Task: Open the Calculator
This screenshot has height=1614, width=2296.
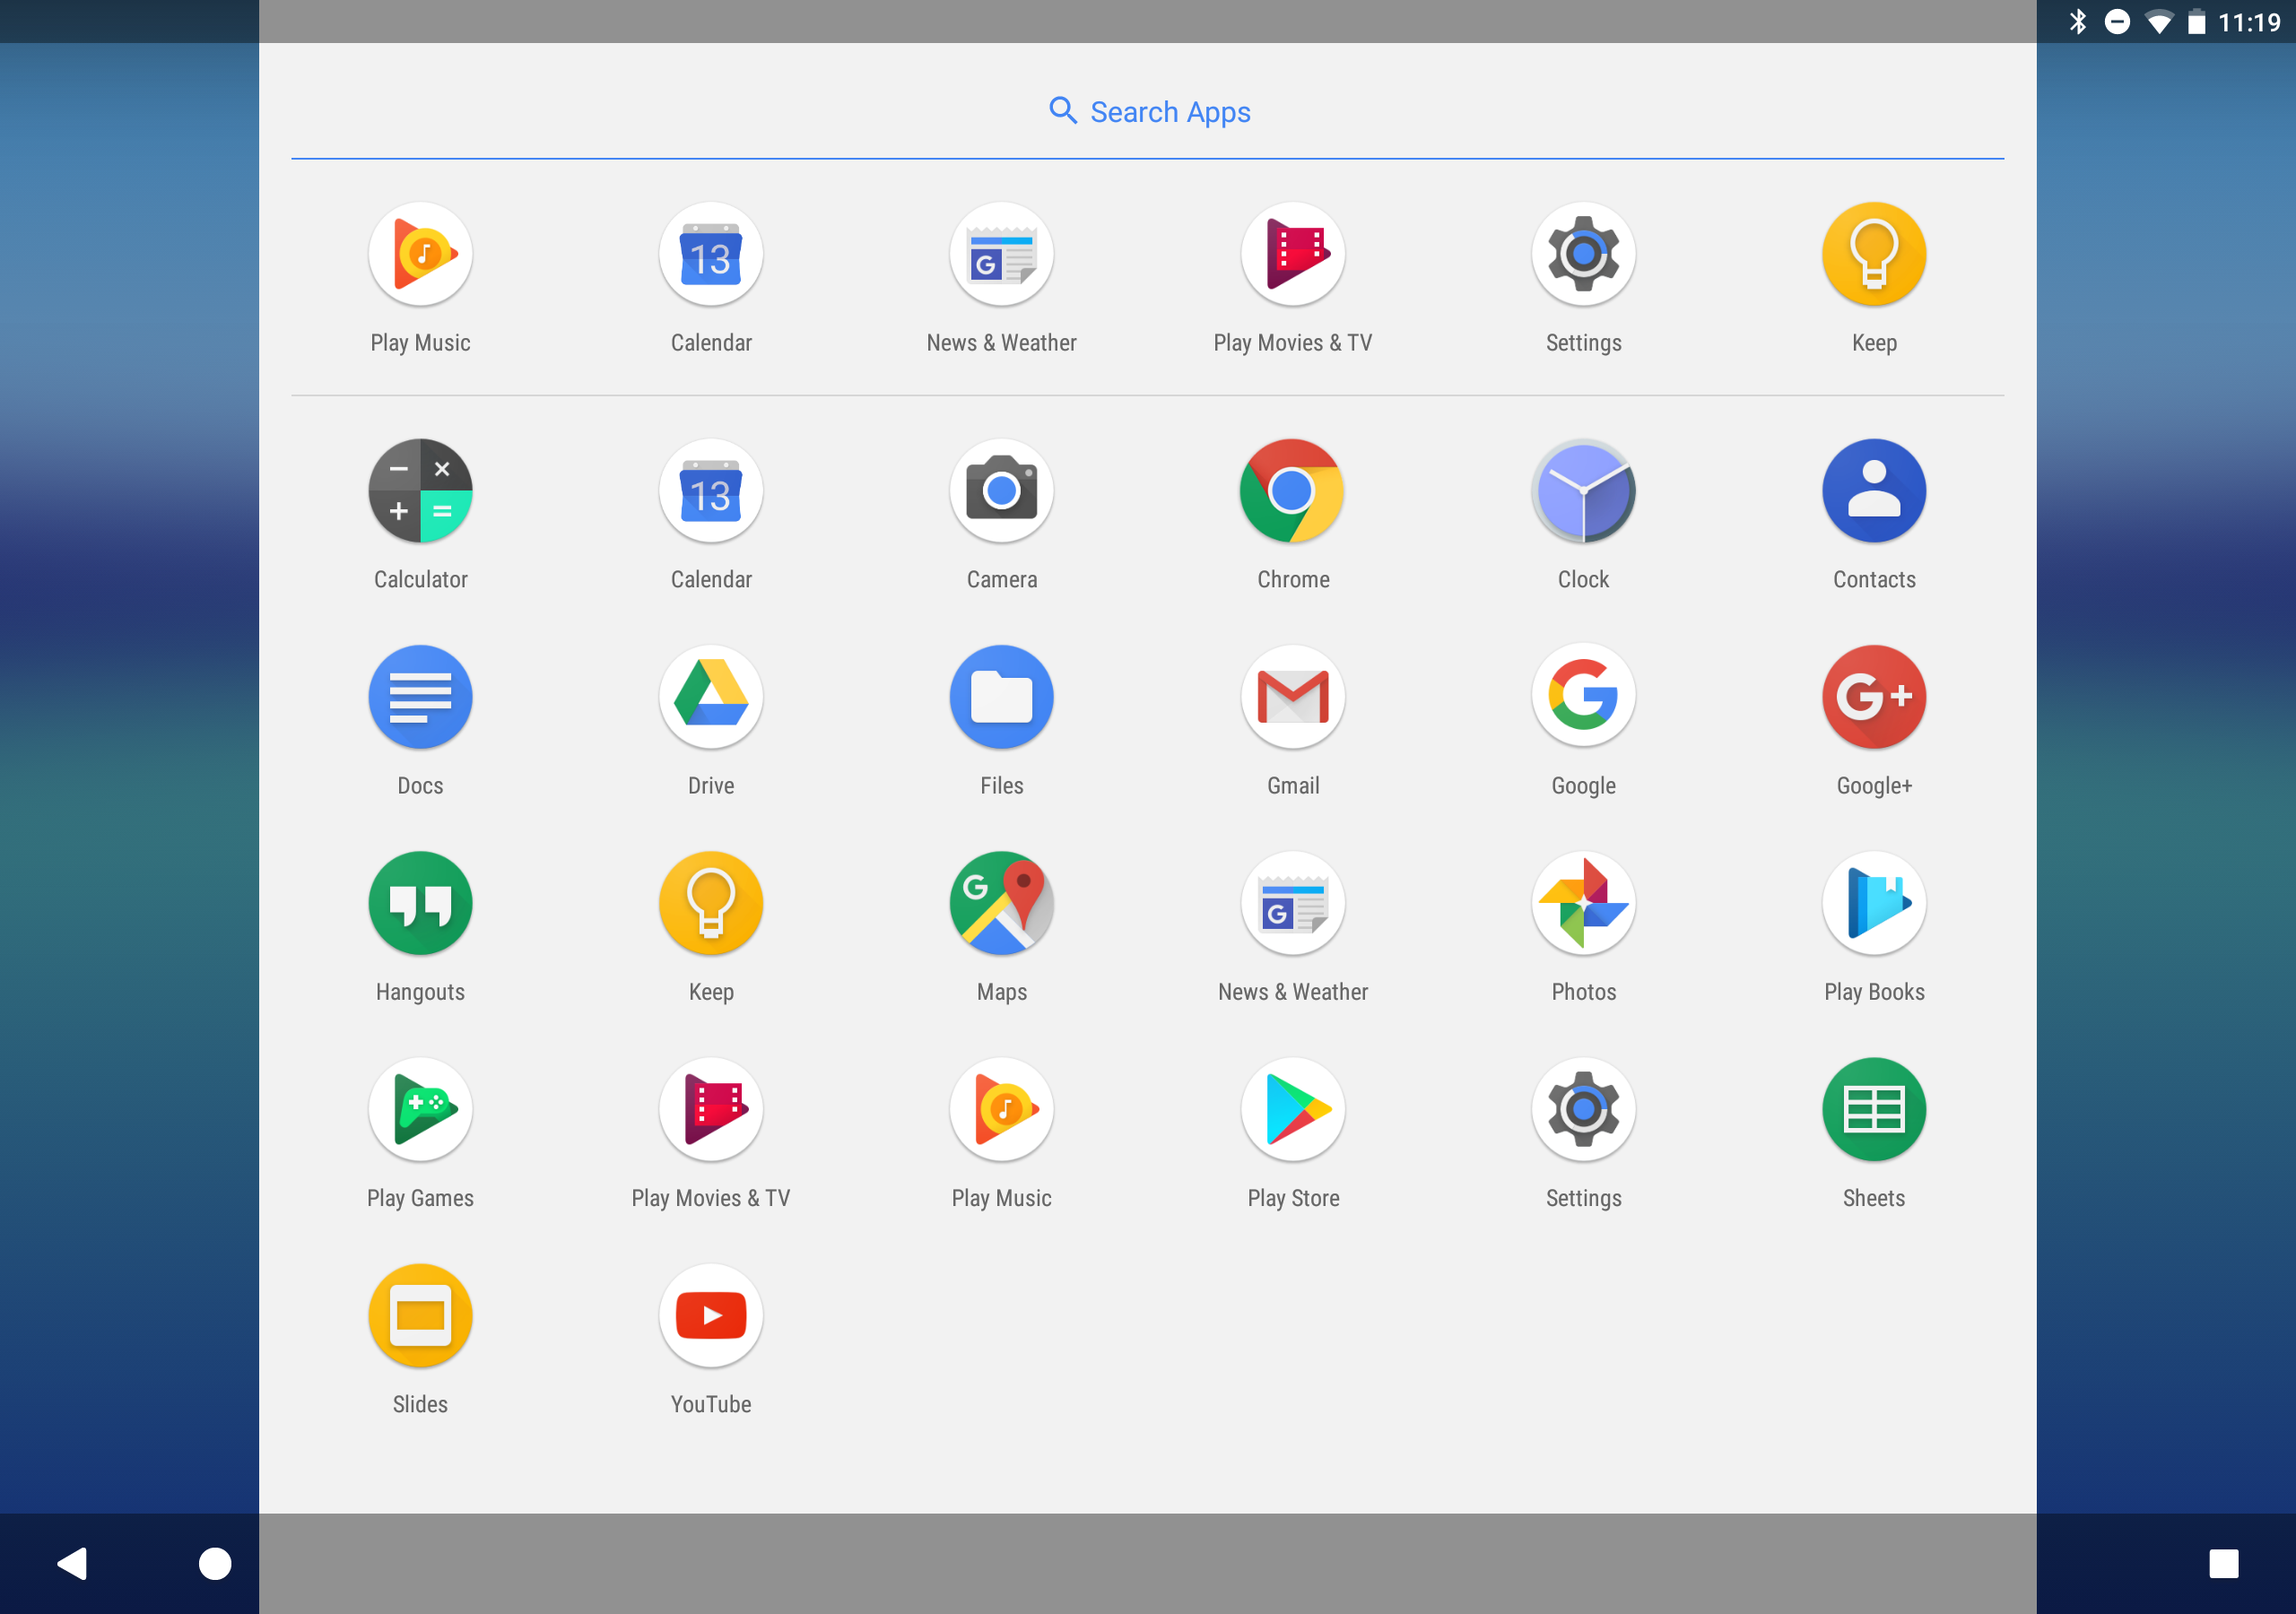Action: coord(420,491)
